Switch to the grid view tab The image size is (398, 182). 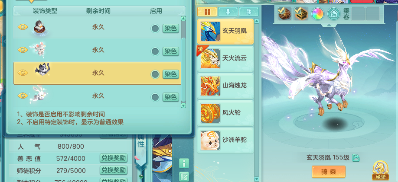[x=207, y=12]
